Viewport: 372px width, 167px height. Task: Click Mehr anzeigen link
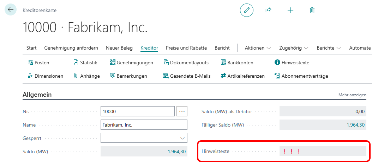tap(352, 95)
